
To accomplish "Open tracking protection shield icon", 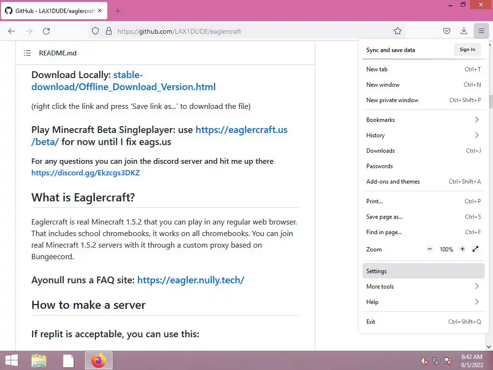I will coord(95,31).
